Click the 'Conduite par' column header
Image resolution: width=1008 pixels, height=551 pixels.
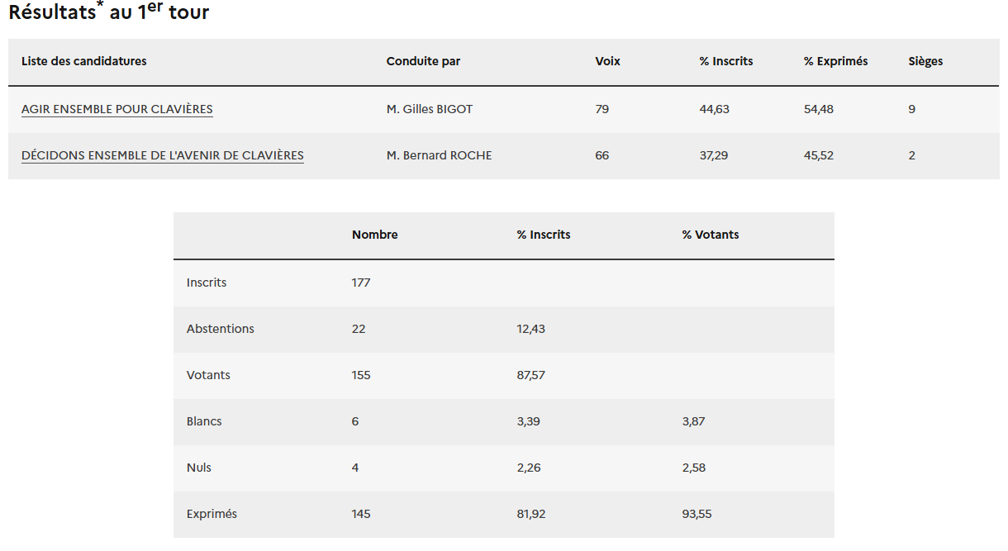[423, 61]
